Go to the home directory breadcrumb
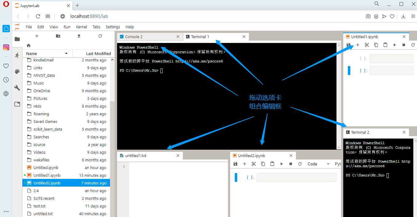This screenshot has height=217, width=417. tap(29, 45)
